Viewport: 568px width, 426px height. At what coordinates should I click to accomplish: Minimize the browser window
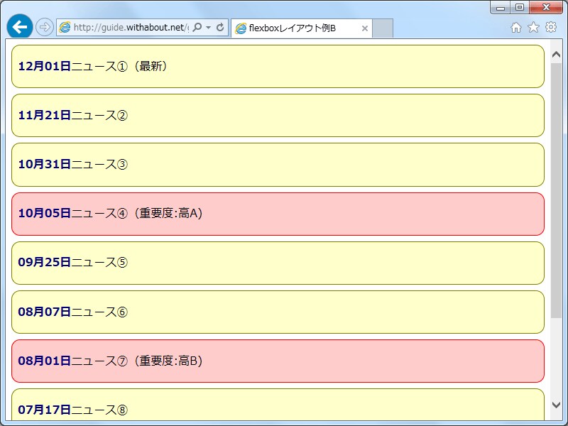(501, 7)
